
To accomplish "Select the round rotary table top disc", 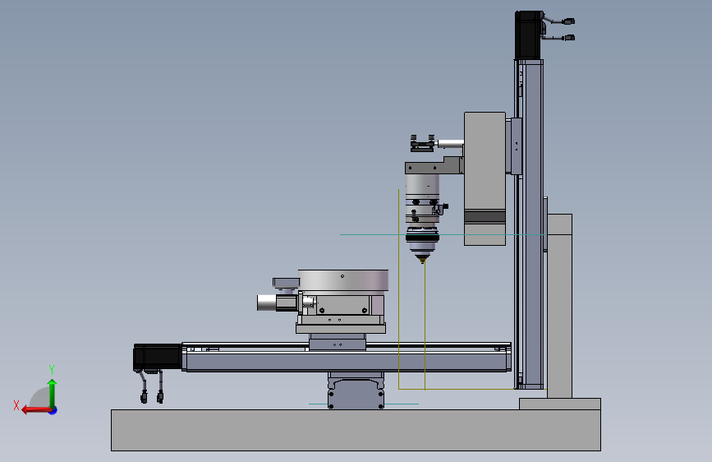I will click(x=343, y=280).
